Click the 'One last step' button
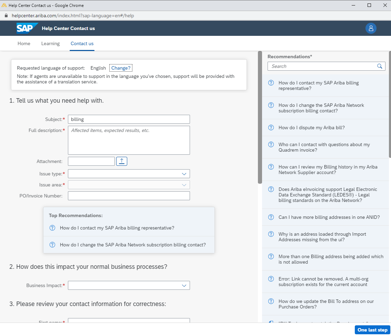 (x=372, y=330)
